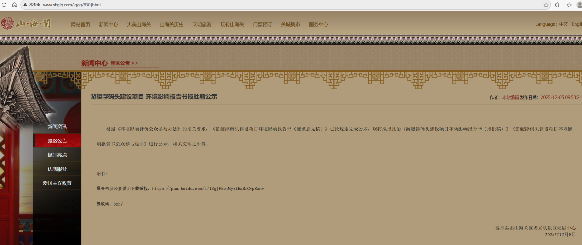This screenshot has width=582, height=245.
Task: Open 大美山海关 menu item
Action: coord(139,25)
